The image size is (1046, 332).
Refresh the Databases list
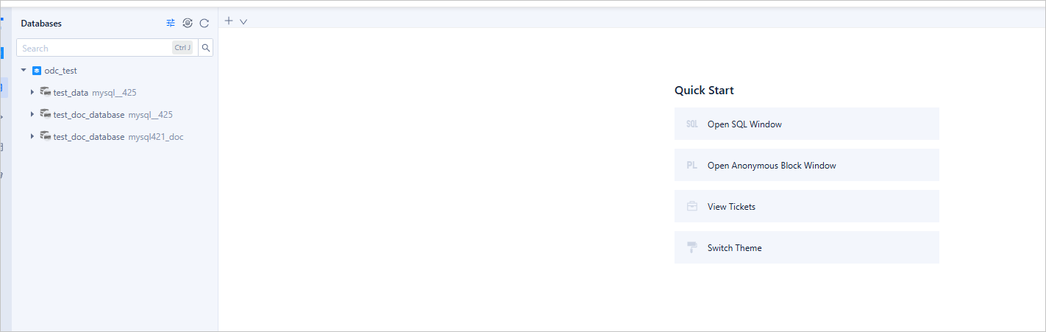pyautogui.click(x=204, y=24)
